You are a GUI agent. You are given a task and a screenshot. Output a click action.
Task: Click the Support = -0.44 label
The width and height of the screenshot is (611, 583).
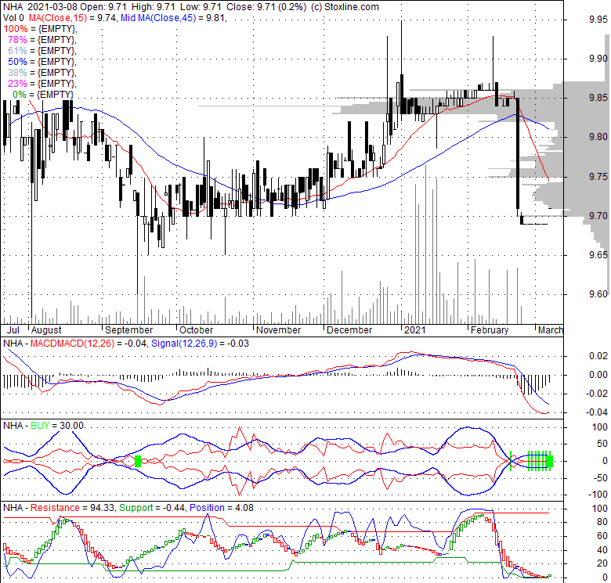(x=153, y=508)
